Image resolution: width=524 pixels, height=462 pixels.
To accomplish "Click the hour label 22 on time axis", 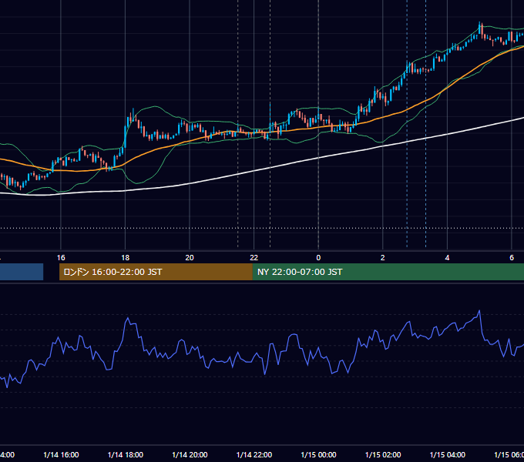I will point(254,258).
